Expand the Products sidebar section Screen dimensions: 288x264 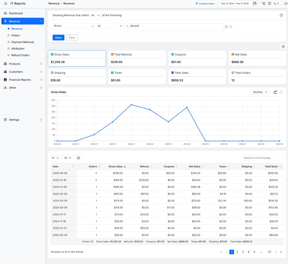point(23,64)
